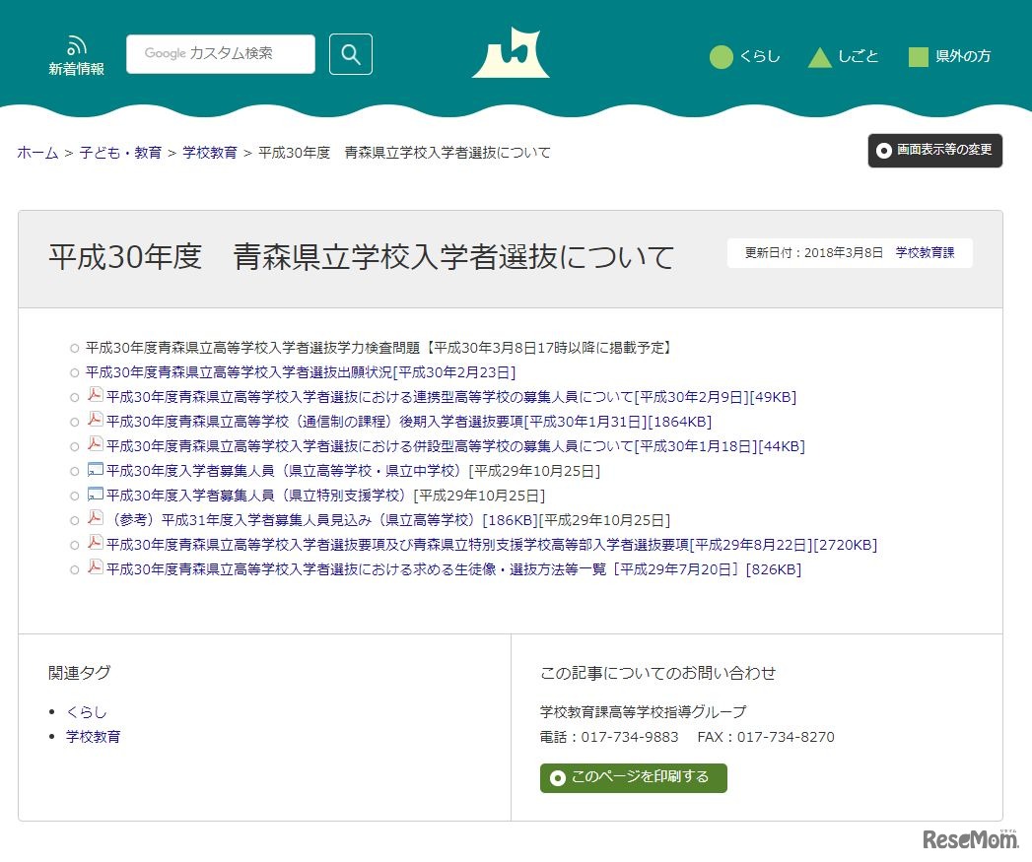Click the 学校教育 tag under 関連タグ
1032x862 pixels.
pyautogui.click(x=93, y=736)
